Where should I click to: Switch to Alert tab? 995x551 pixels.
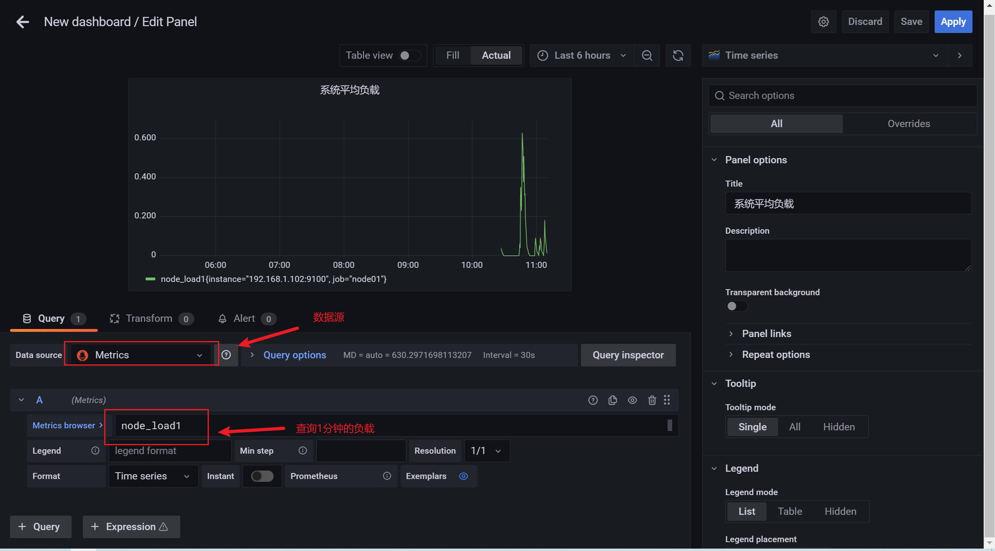click(x=247, y=319)
